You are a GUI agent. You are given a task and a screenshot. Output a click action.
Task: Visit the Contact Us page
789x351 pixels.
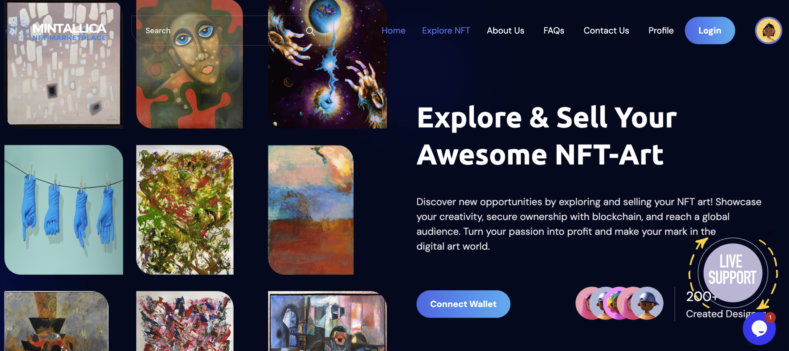click(606, 31)
